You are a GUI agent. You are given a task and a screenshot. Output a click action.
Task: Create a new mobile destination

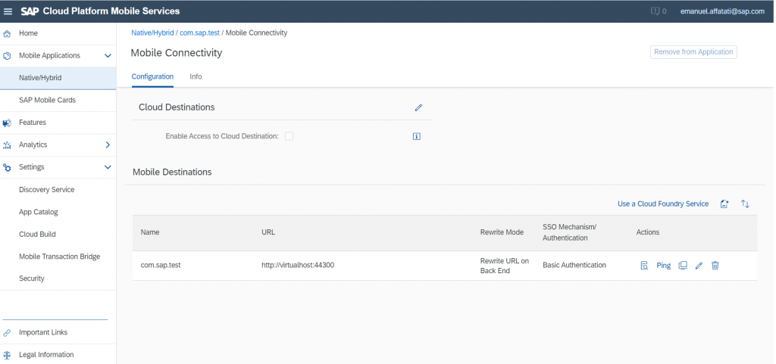tap(724, 204)
